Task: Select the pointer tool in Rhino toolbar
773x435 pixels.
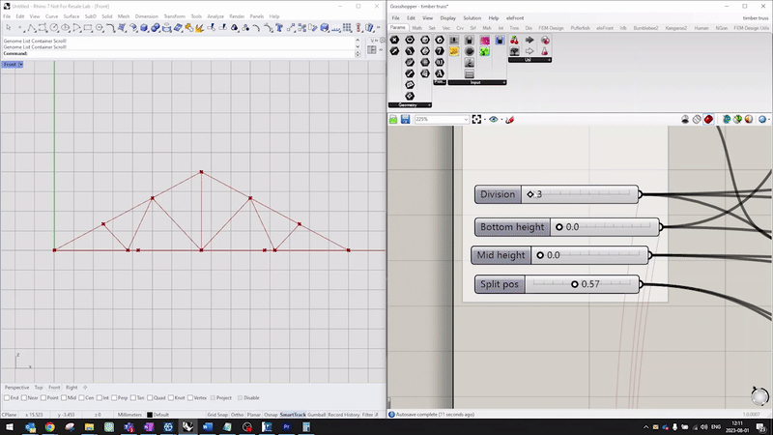Action: click(8, 28)
